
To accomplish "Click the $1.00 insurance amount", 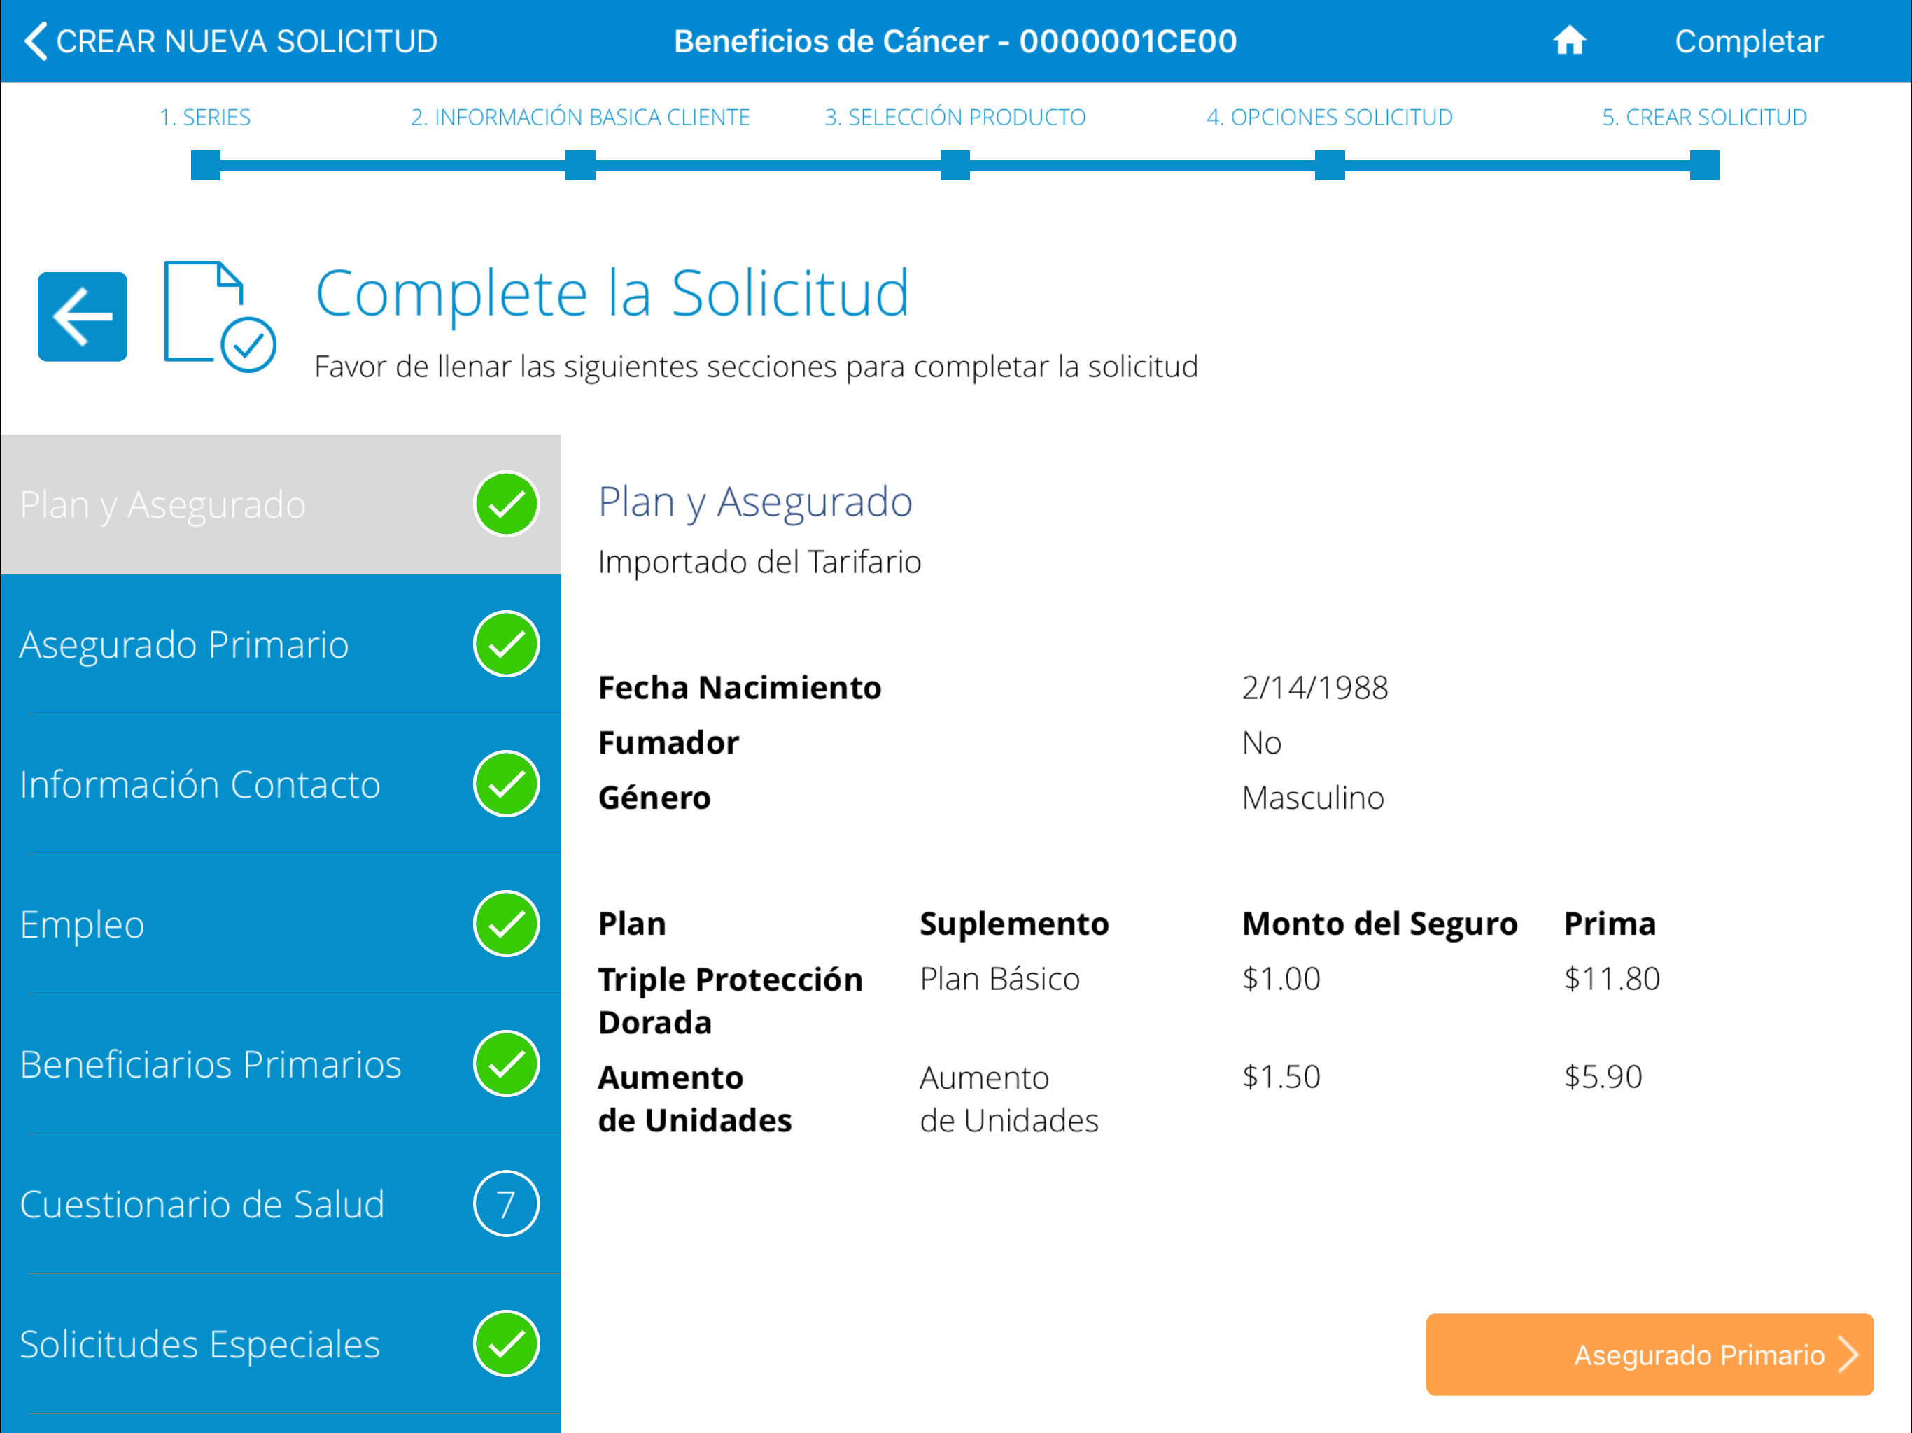I will coord(1281,980).
